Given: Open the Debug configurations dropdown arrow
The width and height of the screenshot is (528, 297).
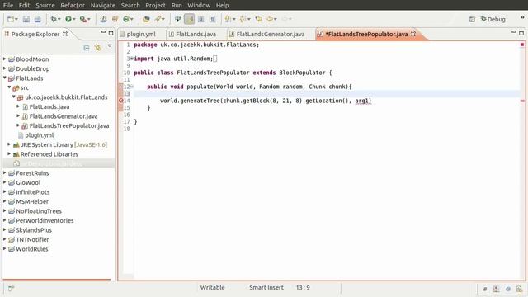Looking at the screenshot, I should pyautogui.click(x=59, y=19).
